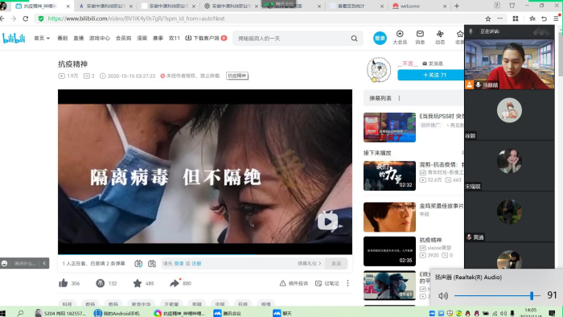This screenshot has height=317, width=563.
Task: Open the browser extensions grid icon
Action: [516, 19]
